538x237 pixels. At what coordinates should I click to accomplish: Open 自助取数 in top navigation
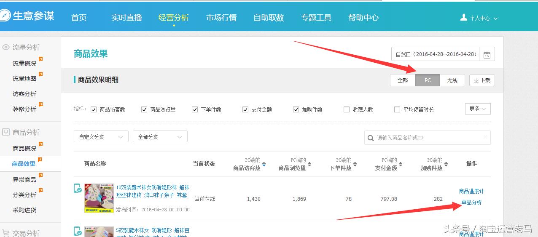coord(269,18)
